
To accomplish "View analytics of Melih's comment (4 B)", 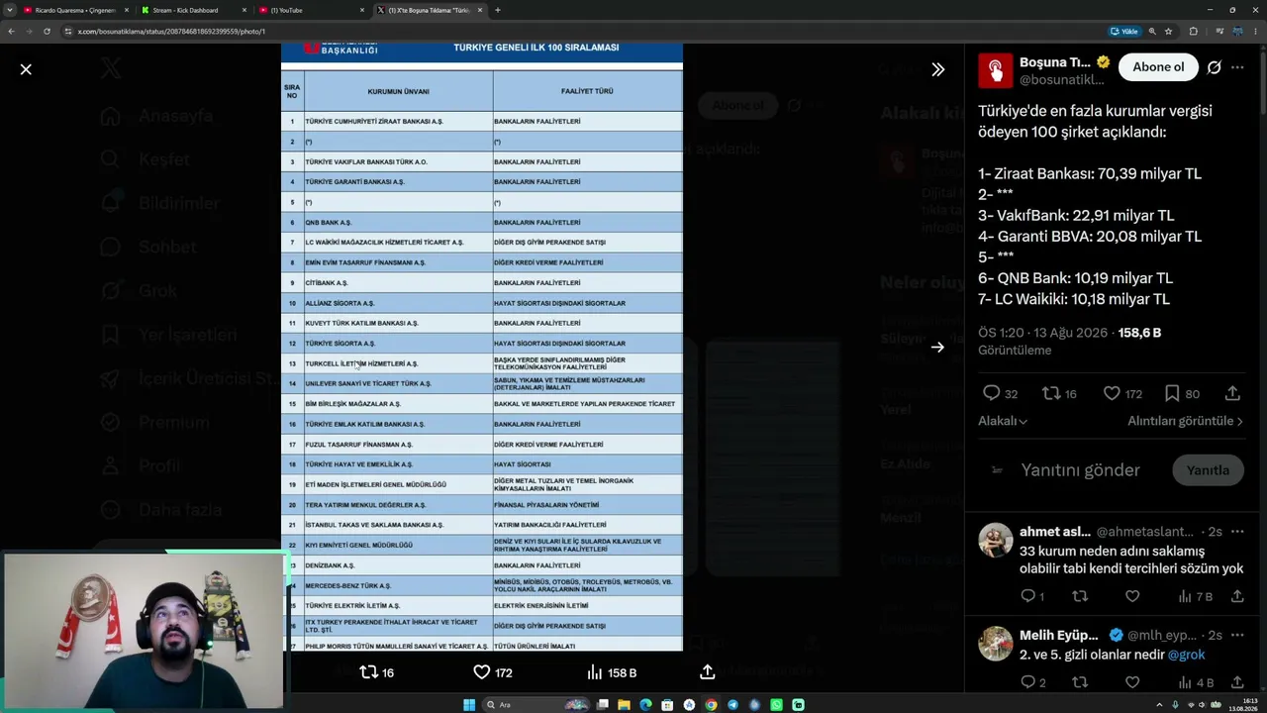I will coord(1196,682).
